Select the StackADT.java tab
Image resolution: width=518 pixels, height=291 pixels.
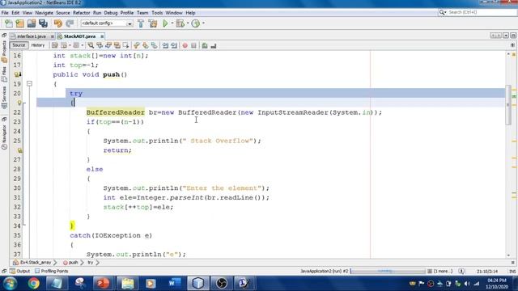(x=79, y=36)
